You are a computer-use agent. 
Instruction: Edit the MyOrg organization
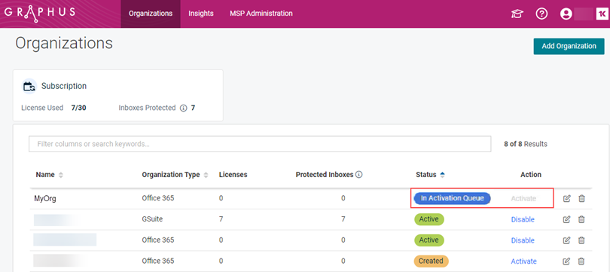(x=567, y=198)
